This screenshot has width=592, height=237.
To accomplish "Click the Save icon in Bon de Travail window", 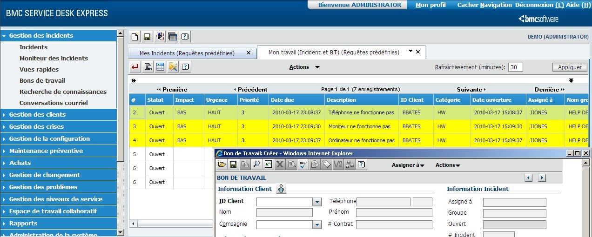I will click(234, 164).
